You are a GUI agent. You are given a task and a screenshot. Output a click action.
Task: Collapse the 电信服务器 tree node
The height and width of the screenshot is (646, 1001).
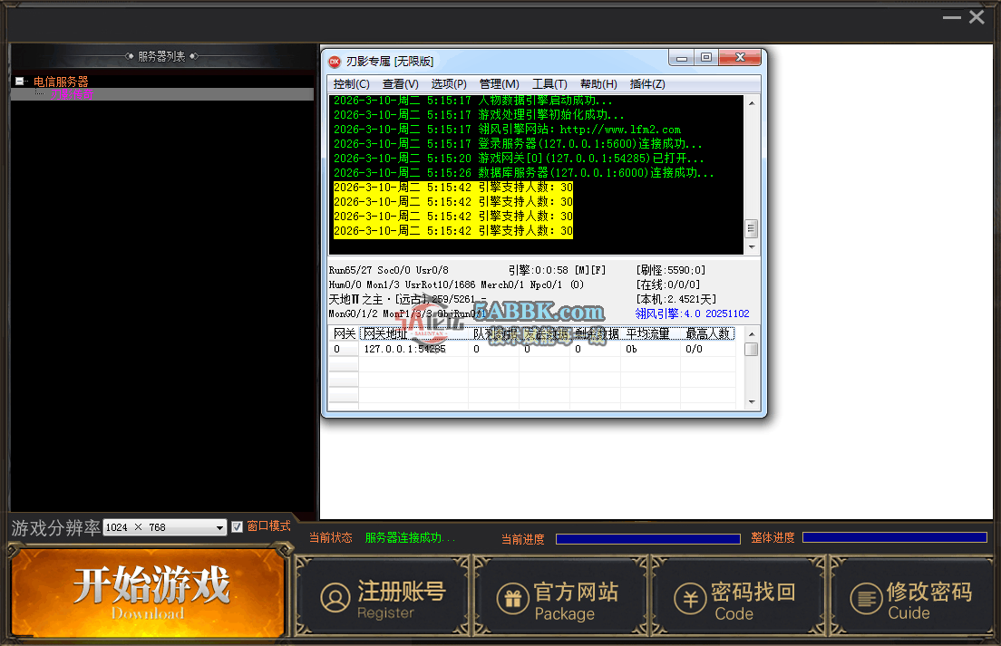[x=18, y=80]
